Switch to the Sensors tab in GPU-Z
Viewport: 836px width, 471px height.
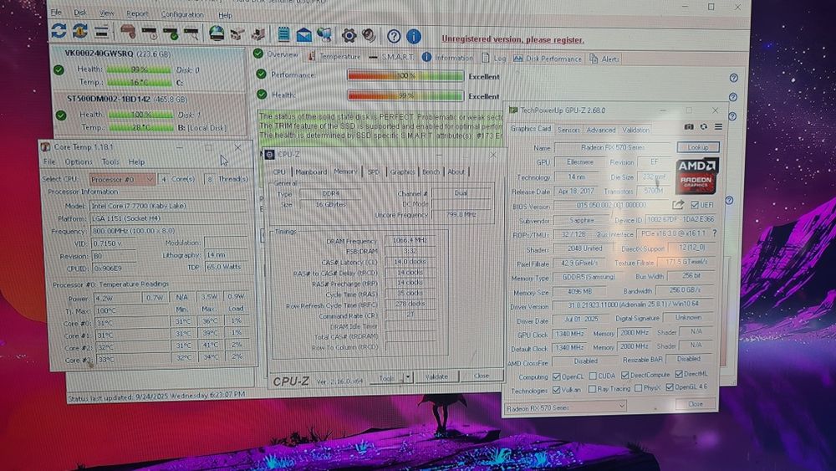[x=568, y=130]
